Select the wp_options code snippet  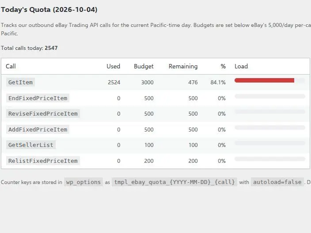click(x=83, y=182)
